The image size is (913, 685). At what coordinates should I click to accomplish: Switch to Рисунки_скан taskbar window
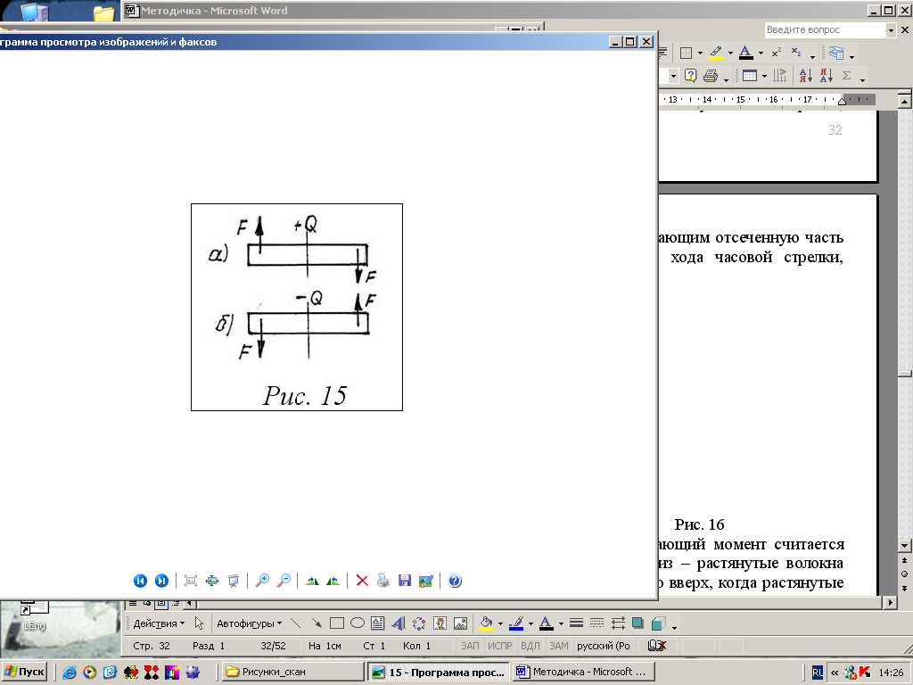click(x=293, y=672)
